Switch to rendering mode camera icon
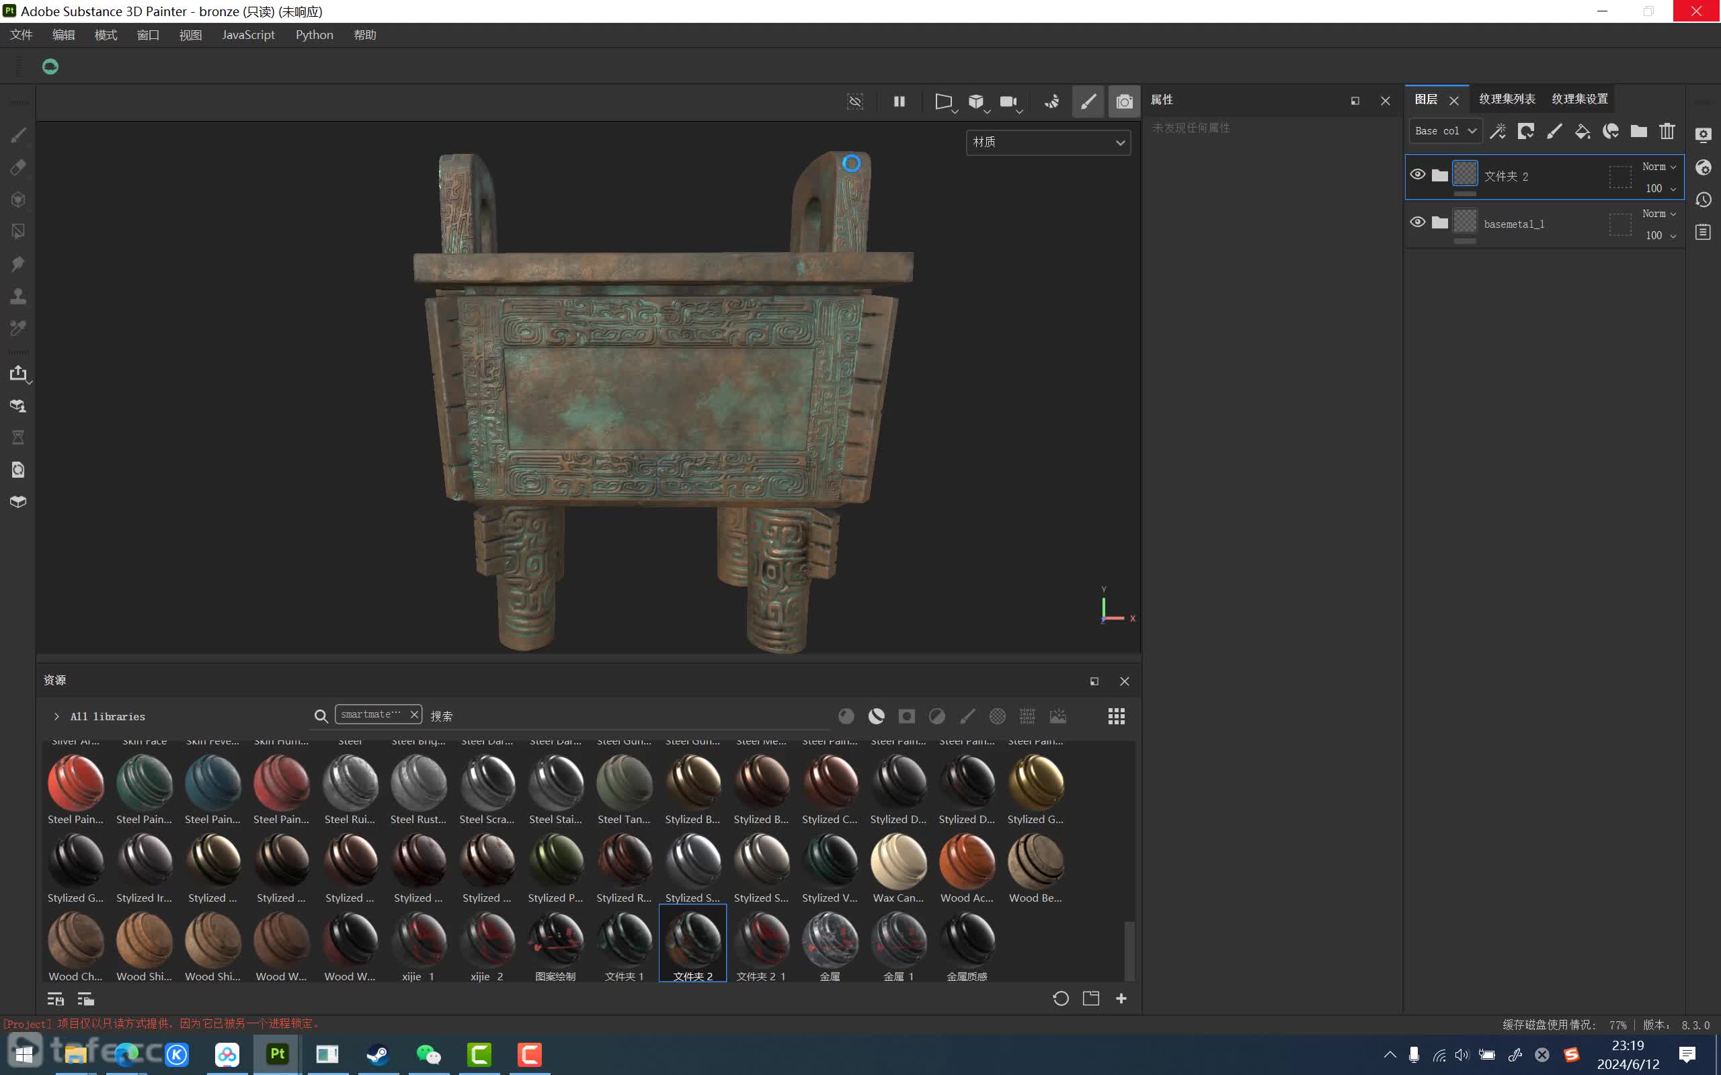 pos(1124,101)
